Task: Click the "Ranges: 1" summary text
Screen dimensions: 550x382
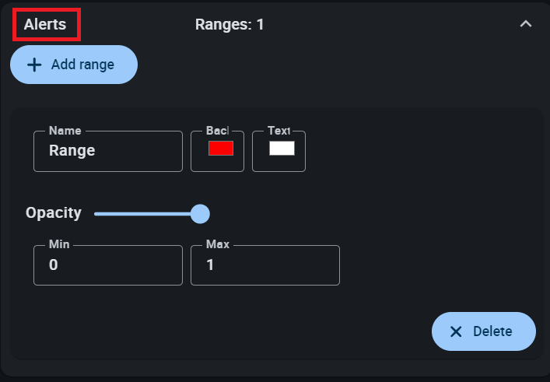Action: coord(229,24)
